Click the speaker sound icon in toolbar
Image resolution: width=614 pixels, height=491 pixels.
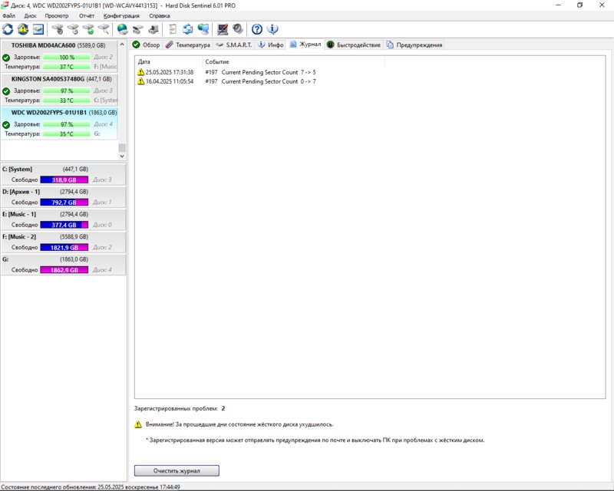pos(238,29)
